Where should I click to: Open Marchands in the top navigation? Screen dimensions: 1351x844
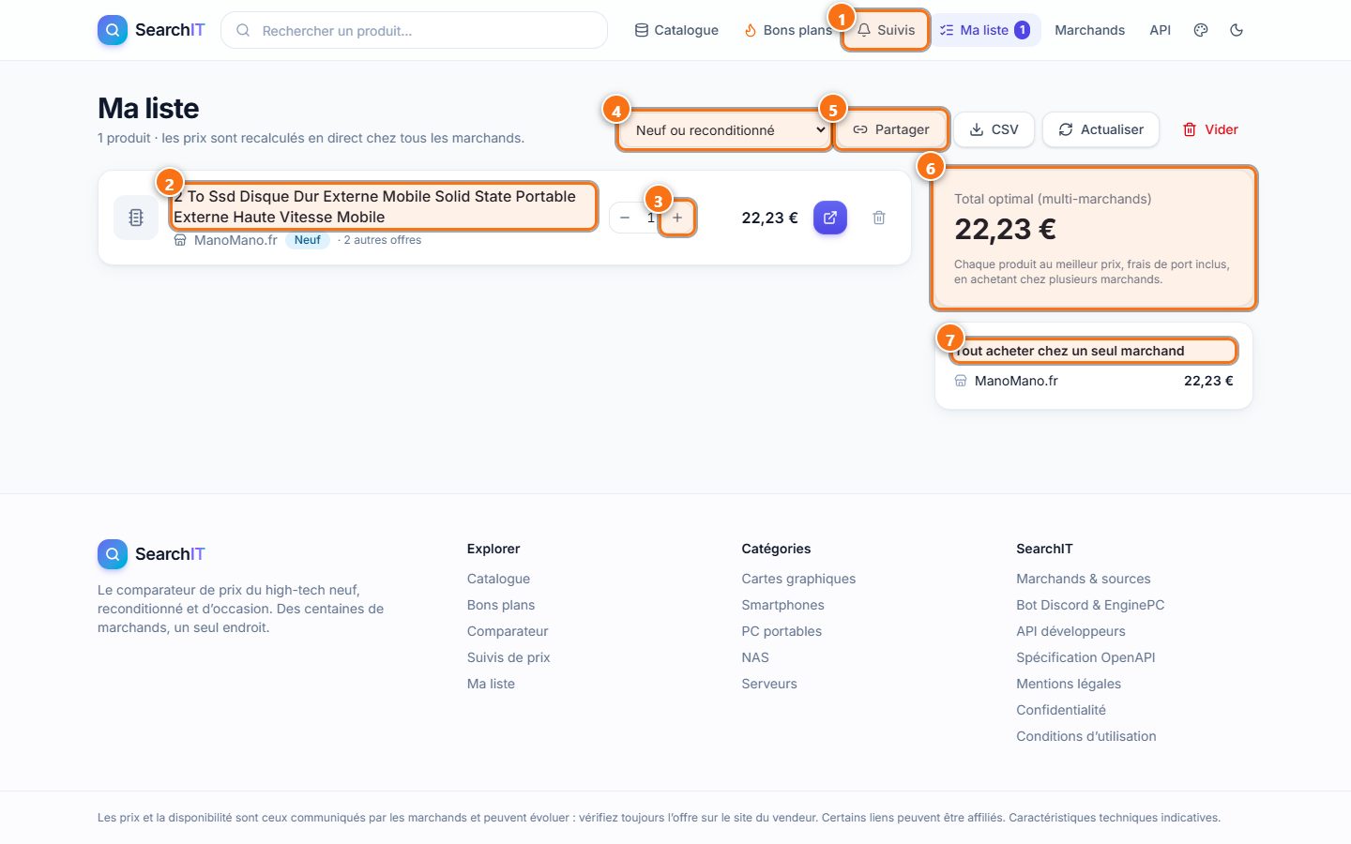[1089, 30]
